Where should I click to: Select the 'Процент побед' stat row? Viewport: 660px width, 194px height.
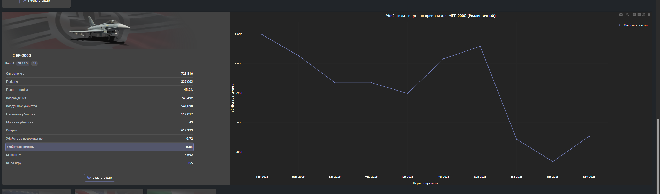click(x=100, y=90)
